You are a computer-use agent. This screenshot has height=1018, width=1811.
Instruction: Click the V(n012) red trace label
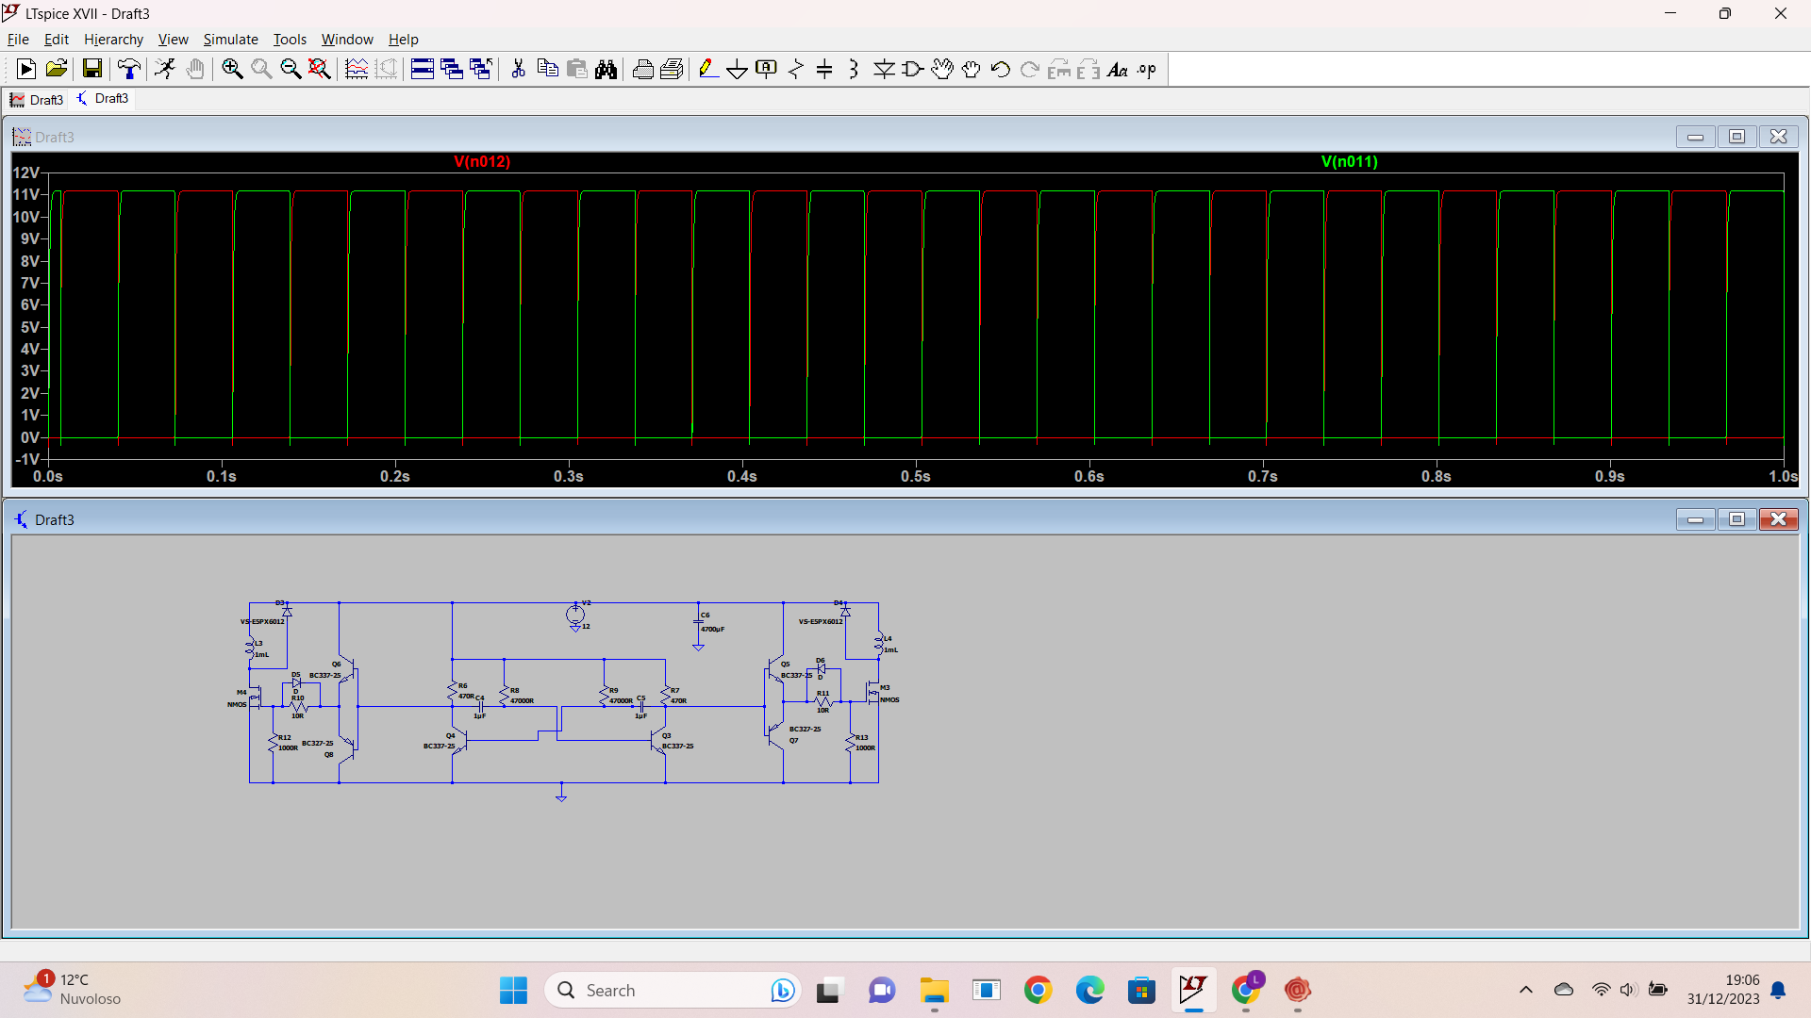pos(482,162)
